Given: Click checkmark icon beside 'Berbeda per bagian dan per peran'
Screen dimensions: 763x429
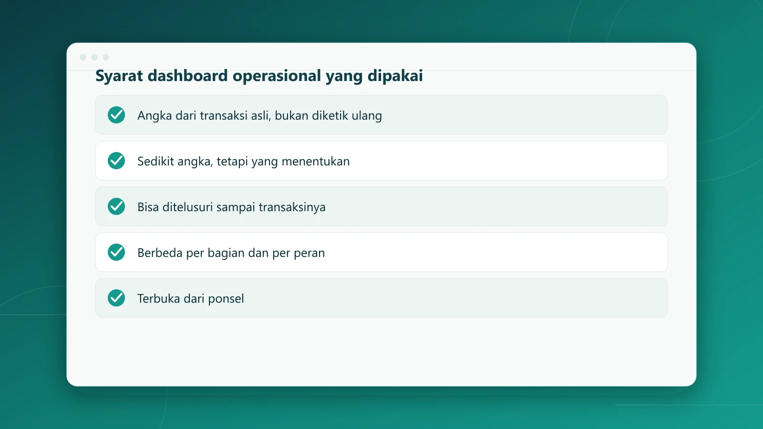Looking at the screenshot, I should (116, 252).
